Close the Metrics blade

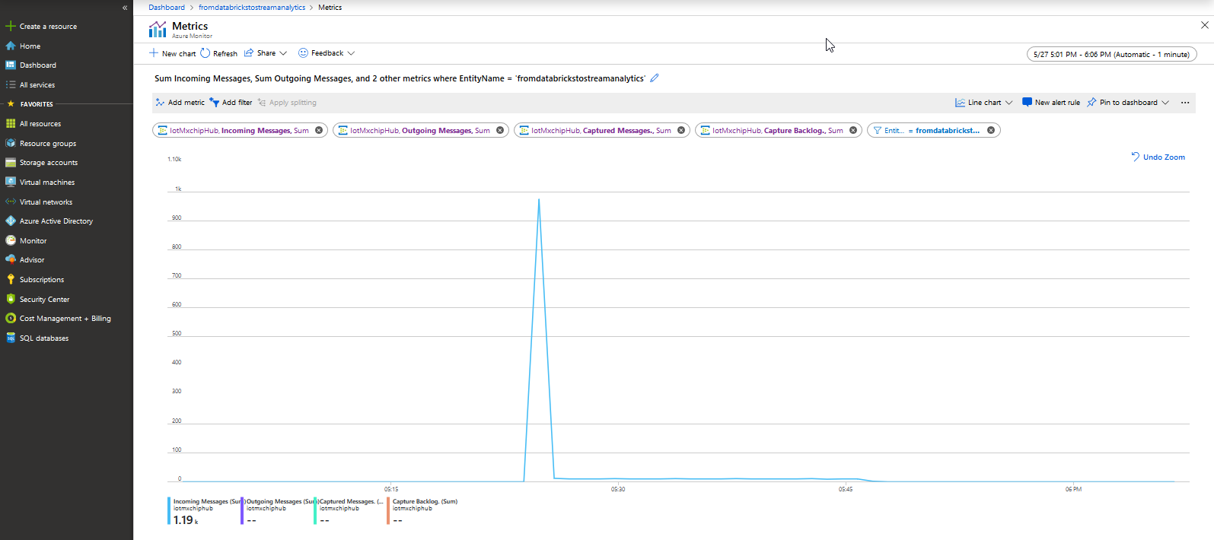pos(1205,25)
